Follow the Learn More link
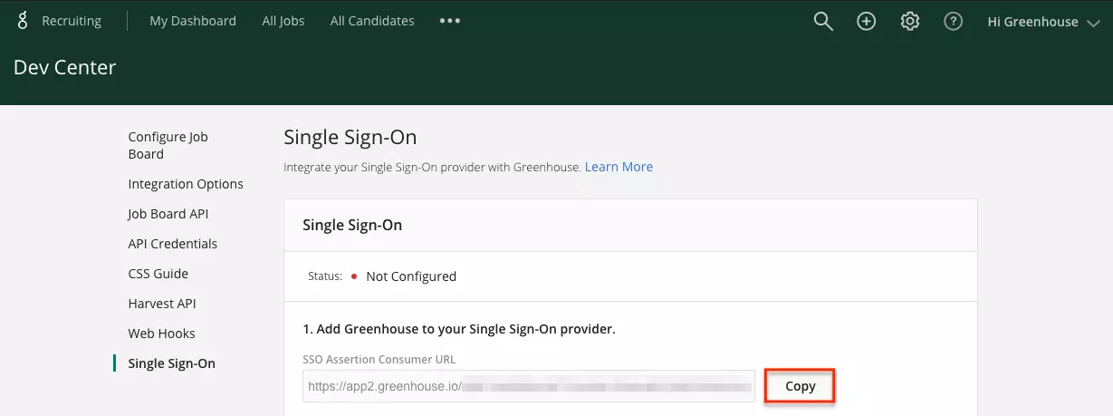The height and width of the screenshot is (416, 1113). 619,167
